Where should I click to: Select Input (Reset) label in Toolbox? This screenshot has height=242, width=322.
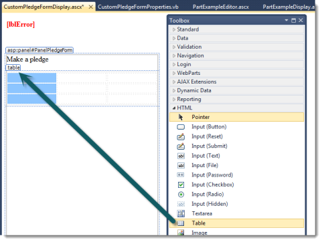coord(207,136)
